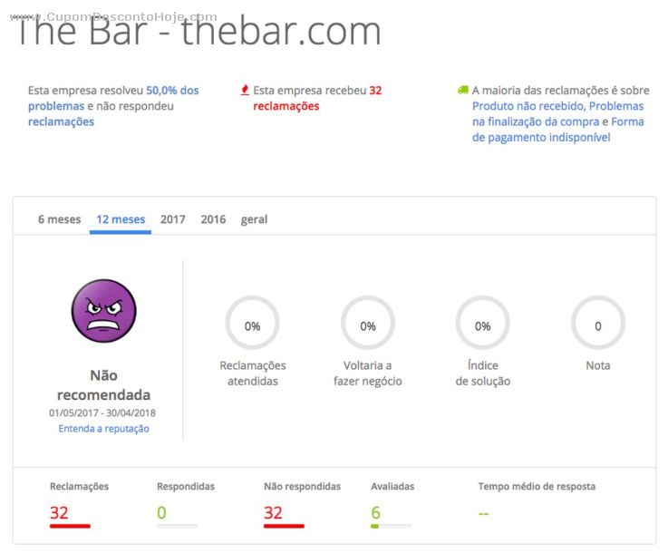
Task: Switch to the geral tab
Action: point(254,219)
